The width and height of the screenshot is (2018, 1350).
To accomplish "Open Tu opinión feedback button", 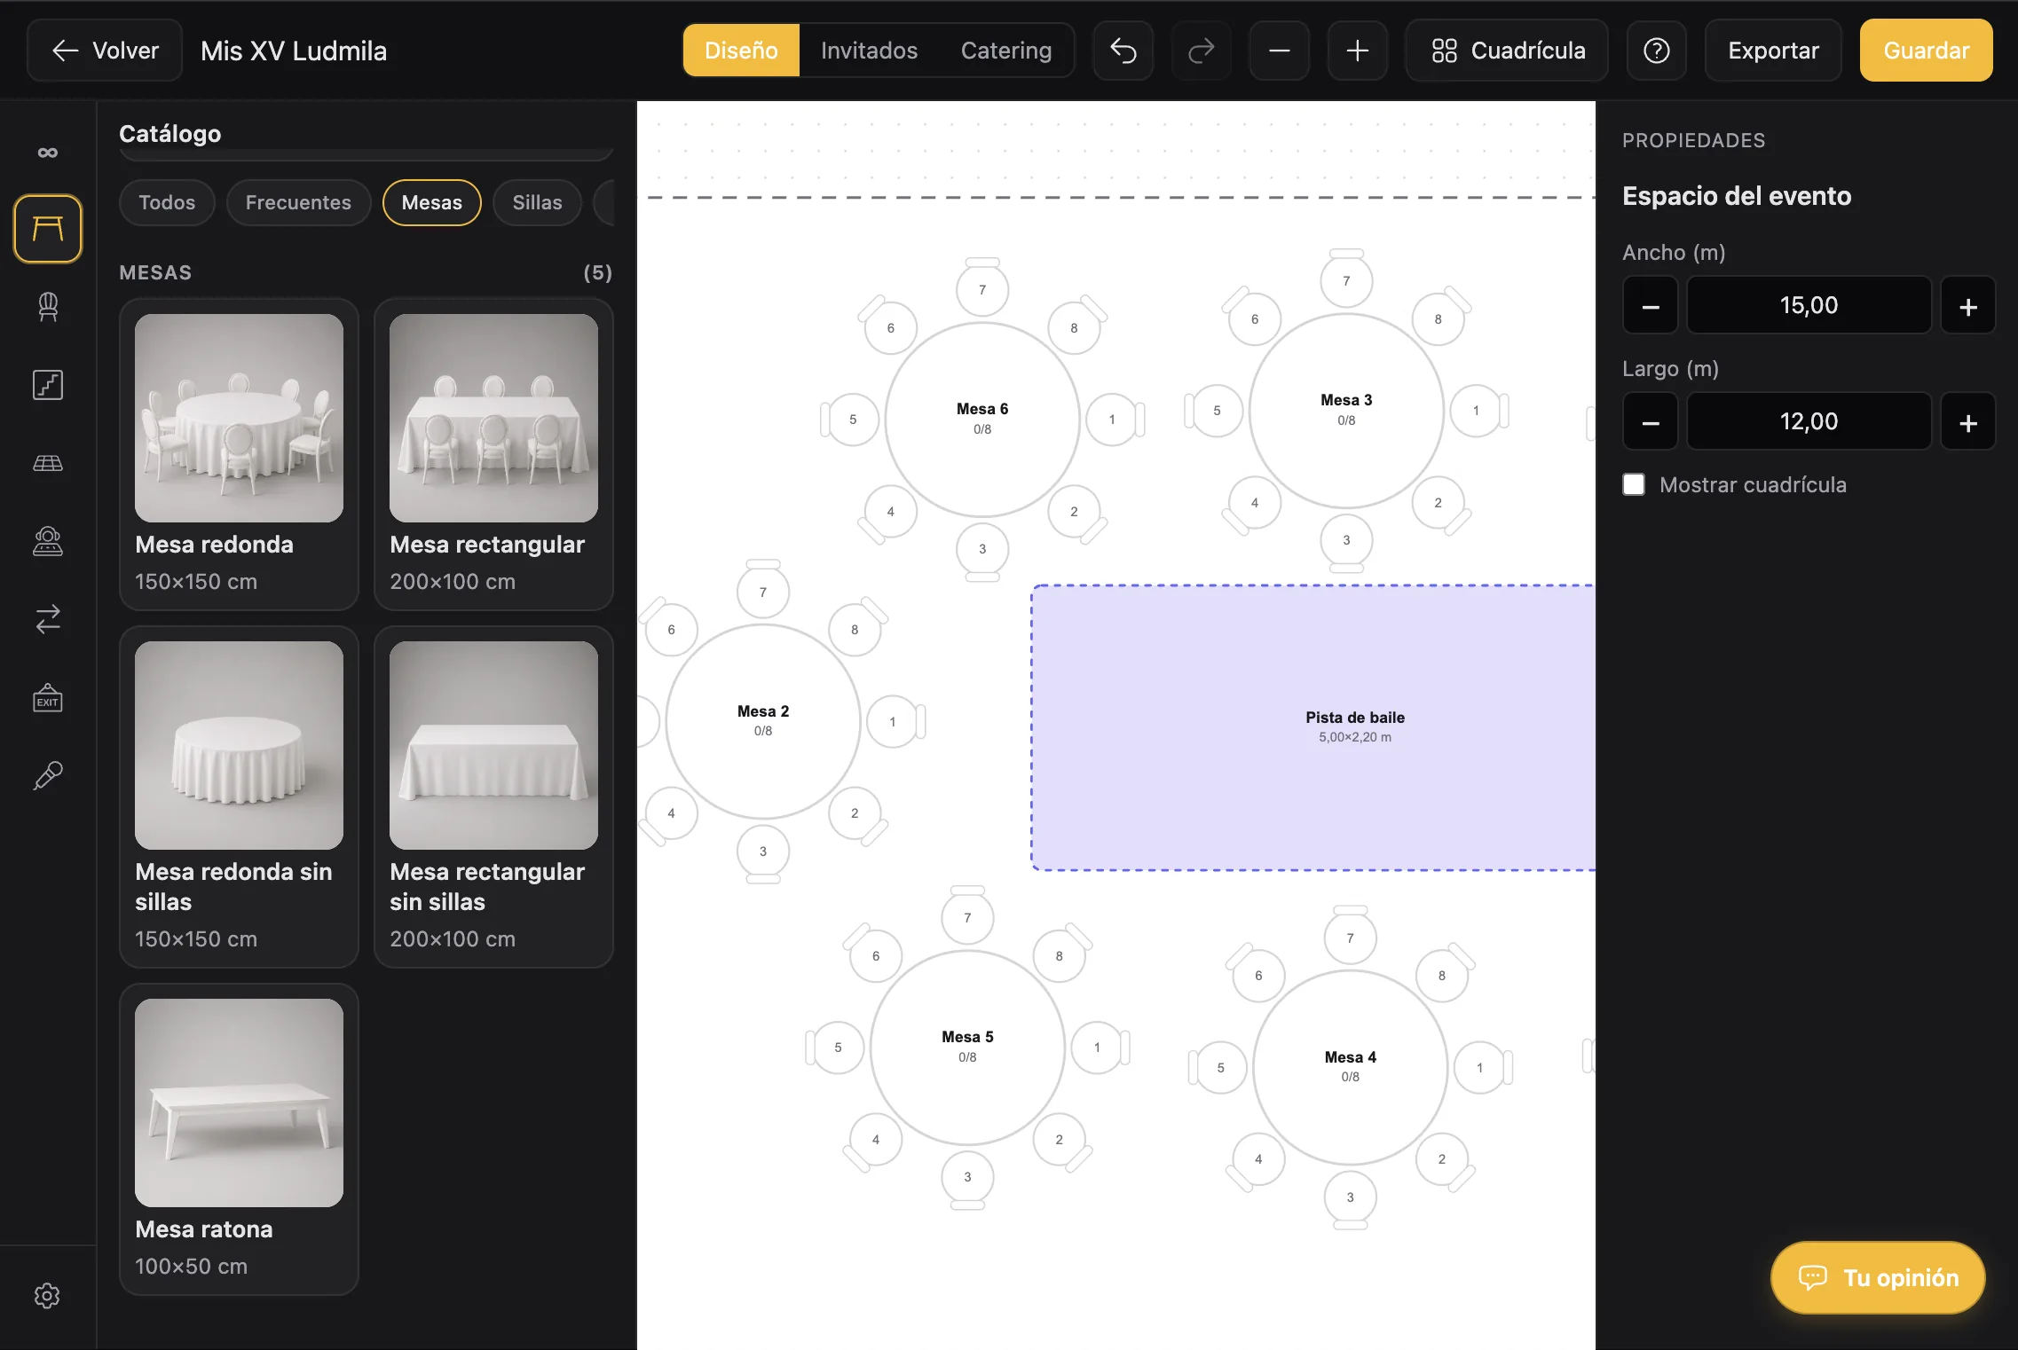I will [1878, 1277].
